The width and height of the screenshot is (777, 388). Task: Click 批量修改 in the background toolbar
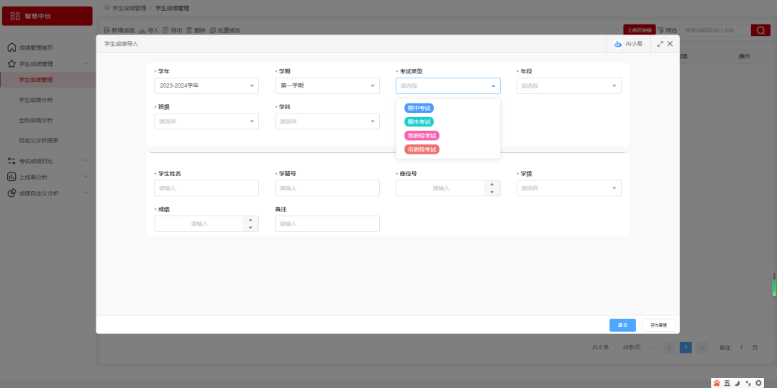tap(225, 30)
